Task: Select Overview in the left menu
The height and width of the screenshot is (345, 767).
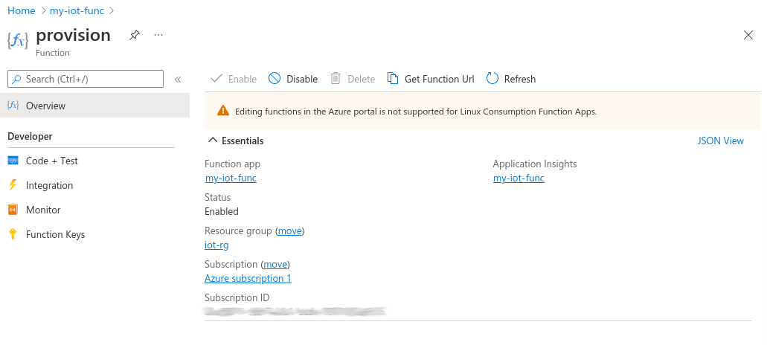Action: [45, 106]
